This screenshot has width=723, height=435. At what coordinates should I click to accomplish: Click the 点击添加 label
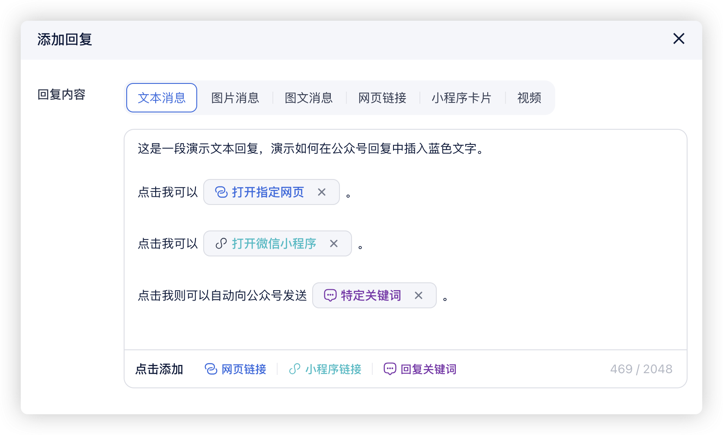[x=159, y=369]
